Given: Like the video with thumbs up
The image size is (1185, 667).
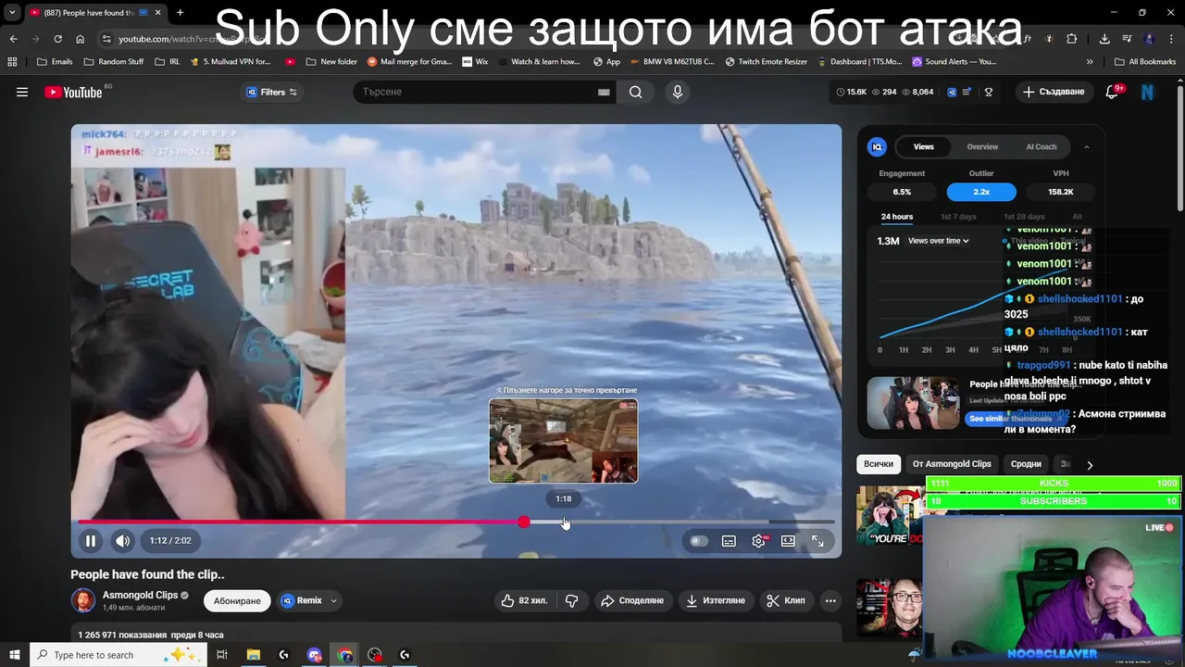Looking at the screenshot, I should coord(524,600).
